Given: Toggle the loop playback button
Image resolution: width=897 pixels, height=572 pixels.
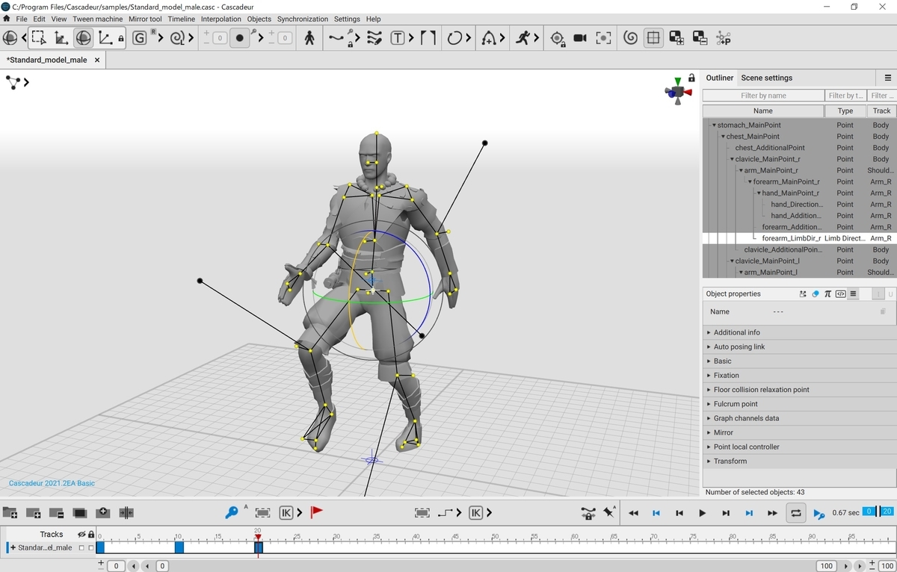Looking at the screenshot, I should click(795, 513).
